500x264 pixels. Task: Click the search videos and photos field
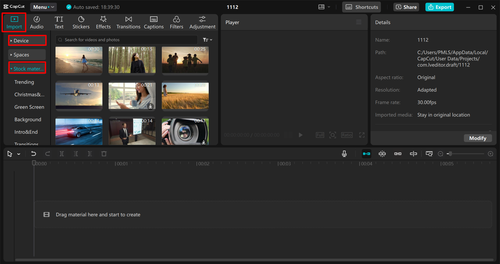pyautogui.click(x=127, y=40)
